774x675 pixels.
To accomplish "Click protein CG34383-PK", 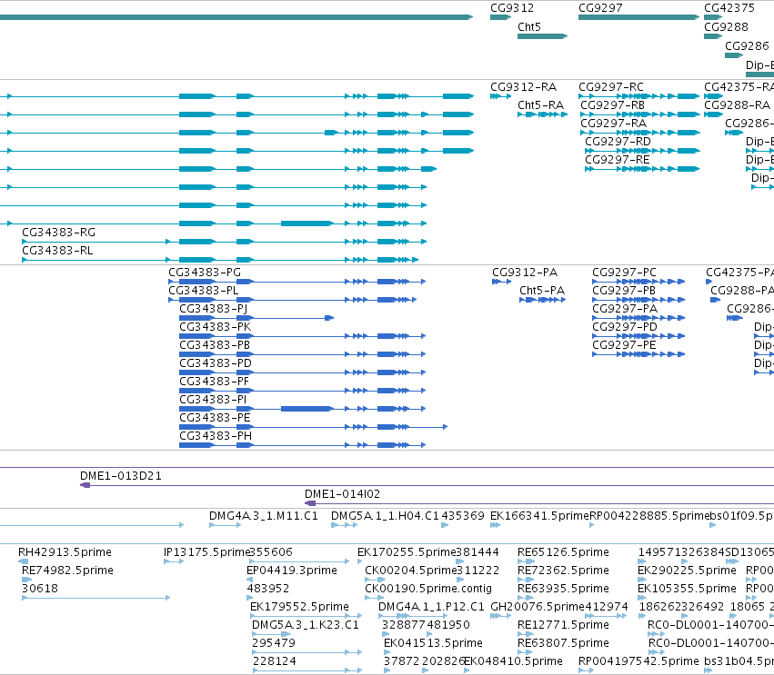I will click(302, 336).
